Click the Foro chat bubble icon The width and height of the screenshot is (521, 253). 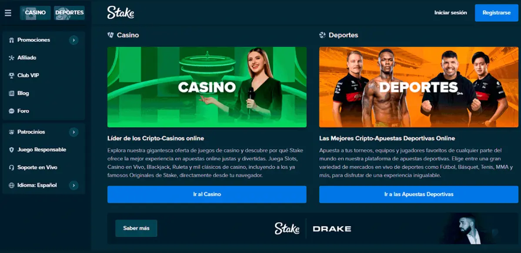coord(11,111)
